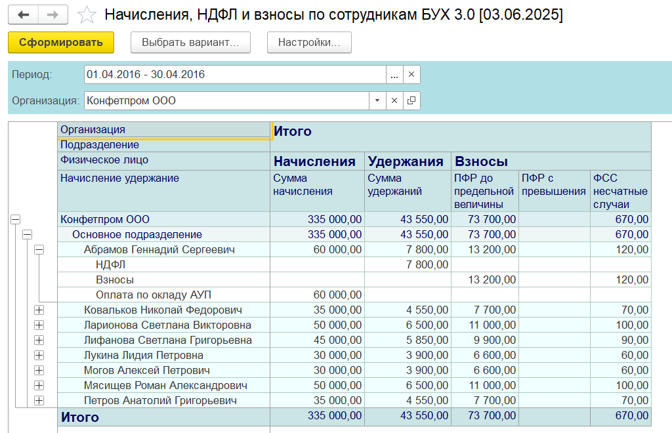
Task: Select the Организация header cell
Action: click(163, 130)
